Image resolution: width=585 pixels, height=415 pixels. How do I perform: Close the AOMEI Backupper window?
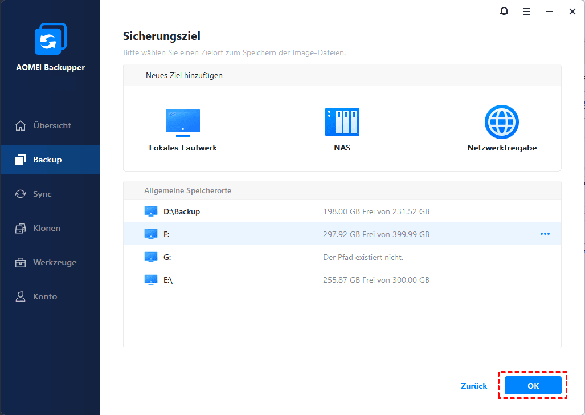572,11
